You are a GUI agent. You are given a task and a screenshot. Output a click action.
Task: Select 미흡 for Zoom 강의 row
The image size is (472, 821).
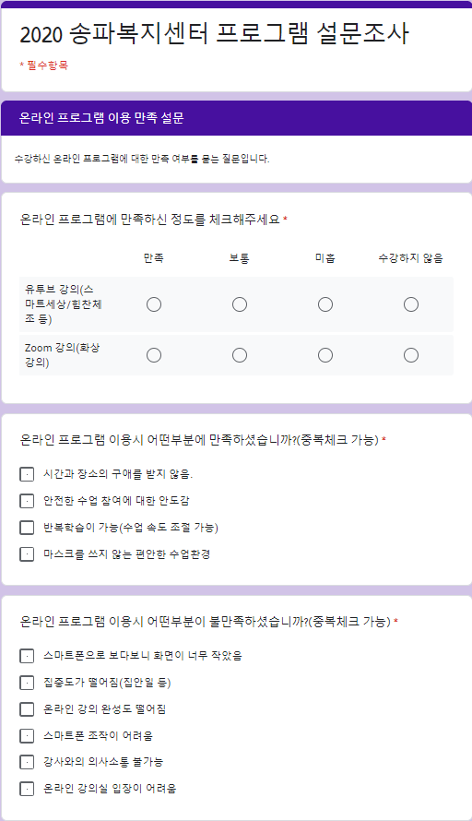[x=325, y=355]
